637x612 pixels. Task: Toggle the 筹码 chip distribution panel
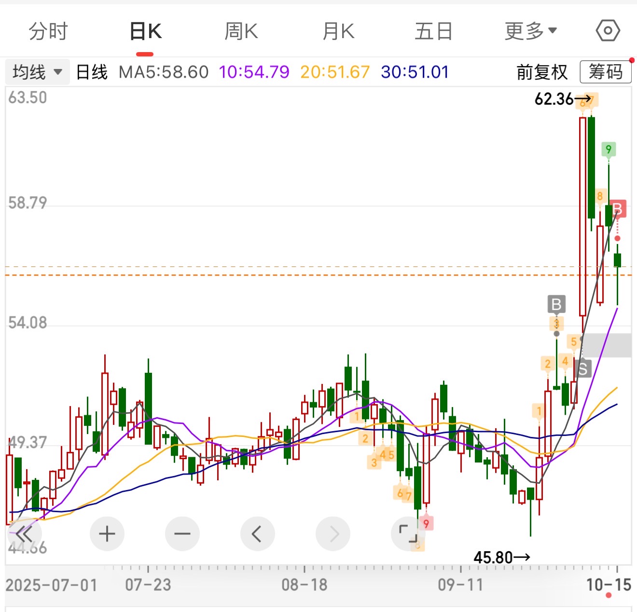click(605, 72)
